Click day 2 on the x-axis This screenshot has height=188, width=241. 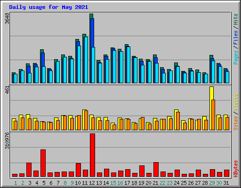(x=23, y=183)
